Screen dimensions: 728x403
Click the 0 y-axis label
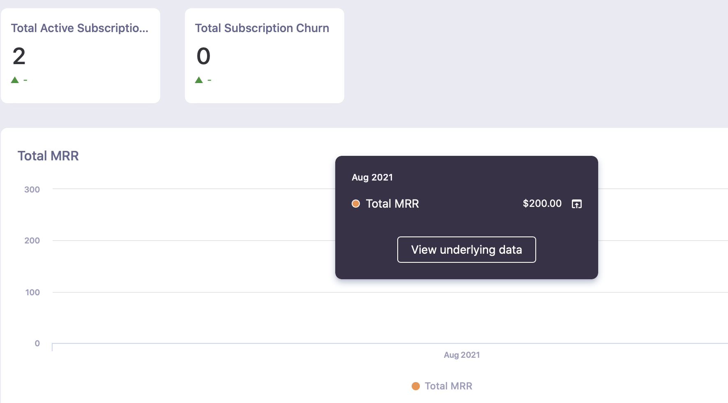click(37, 343)
